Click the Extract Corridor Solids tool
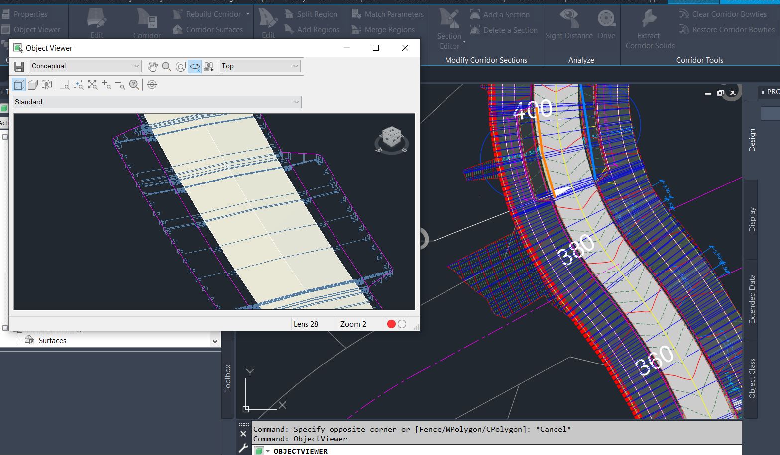 650,29
